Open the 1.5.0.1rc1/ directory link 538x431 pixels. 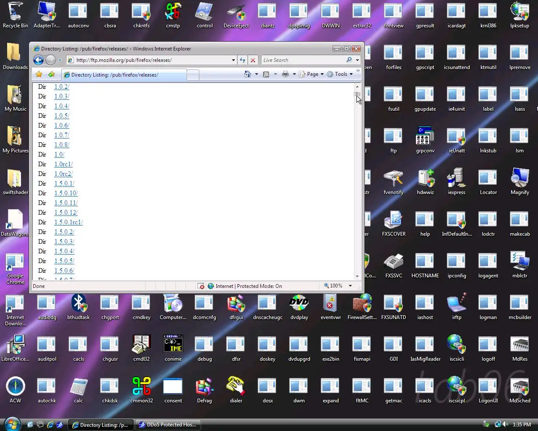(69, 222)
